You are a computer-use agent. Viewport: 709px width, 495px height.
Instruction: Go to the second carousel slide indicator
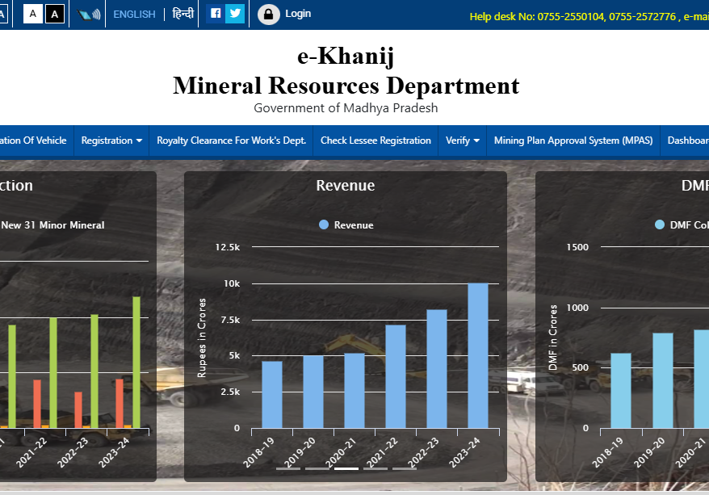[317, 469]
